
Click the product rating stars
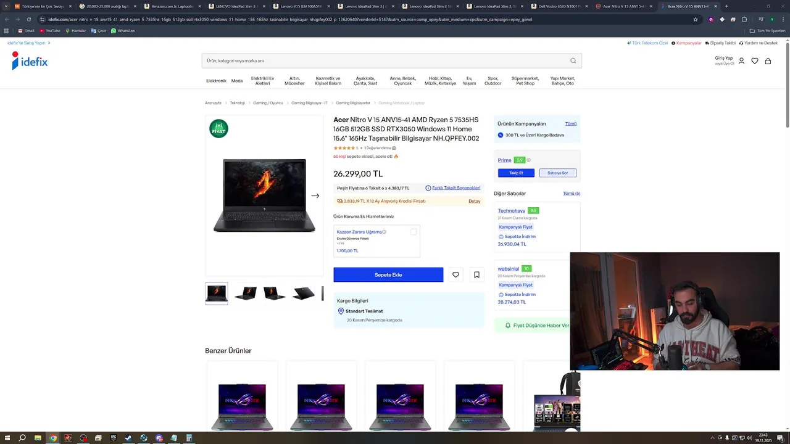pyautogui.click(x=344, y=148)
